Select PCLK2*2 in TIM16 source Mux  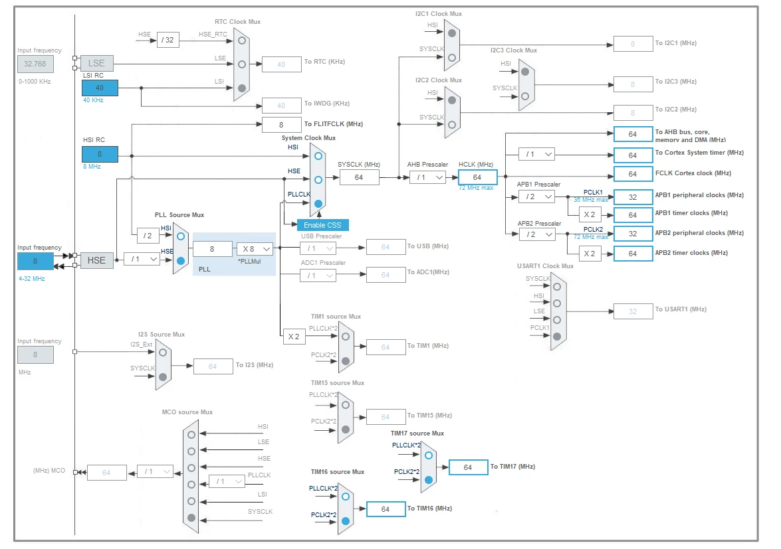pyautogui.click(x=346, y=521)
